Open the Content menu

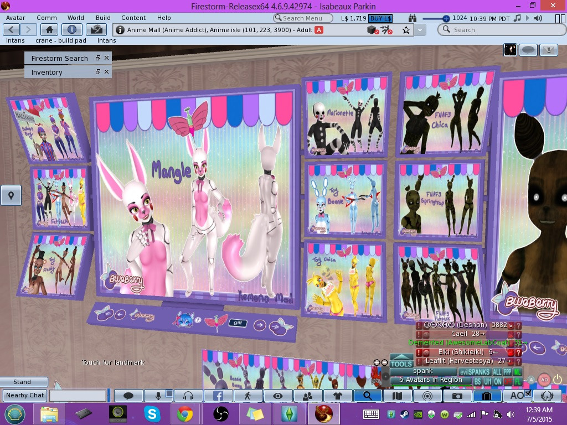click(x=133, y=18)
